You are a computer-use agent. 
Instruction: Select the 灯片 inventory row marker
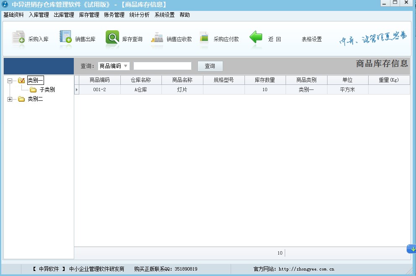pos(77,89)
